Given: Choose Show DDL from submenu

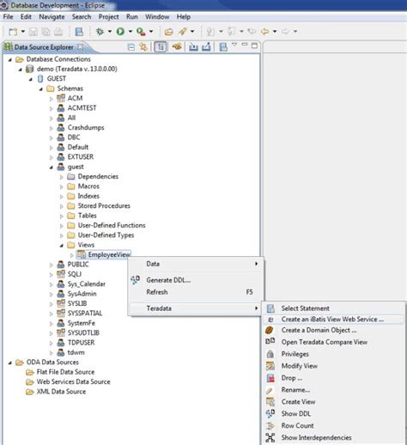Looking at the screenshot, I should point(334,414).
